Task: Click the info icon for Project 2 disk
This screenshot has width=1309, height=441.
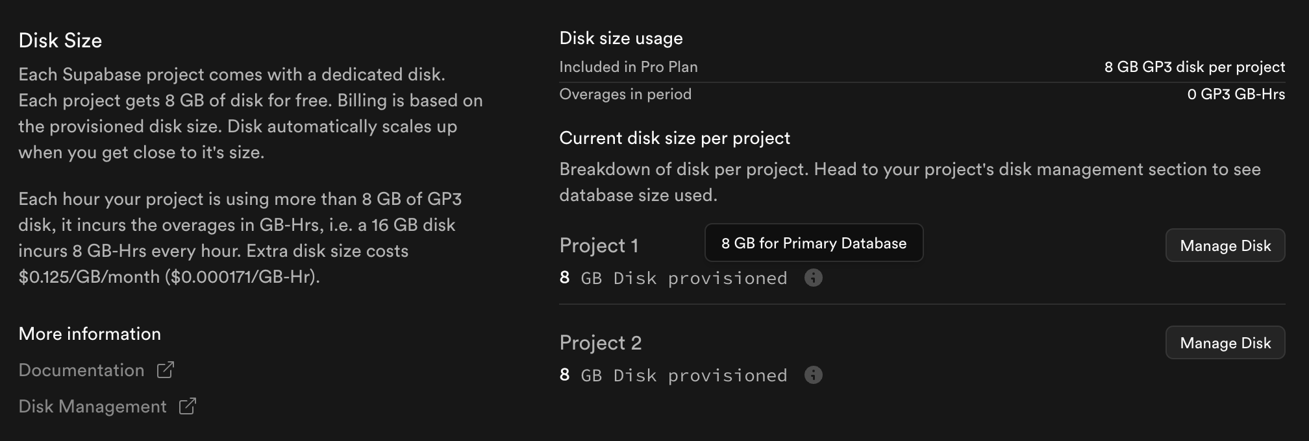Action: (813, 375)
